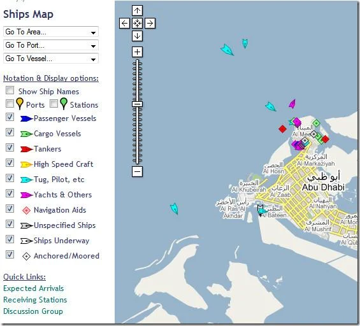Image resolution: width=360 pixels, height=326 pixels.
Task: Expand the Go To Vessel dropdown
Action: (51, 59)
